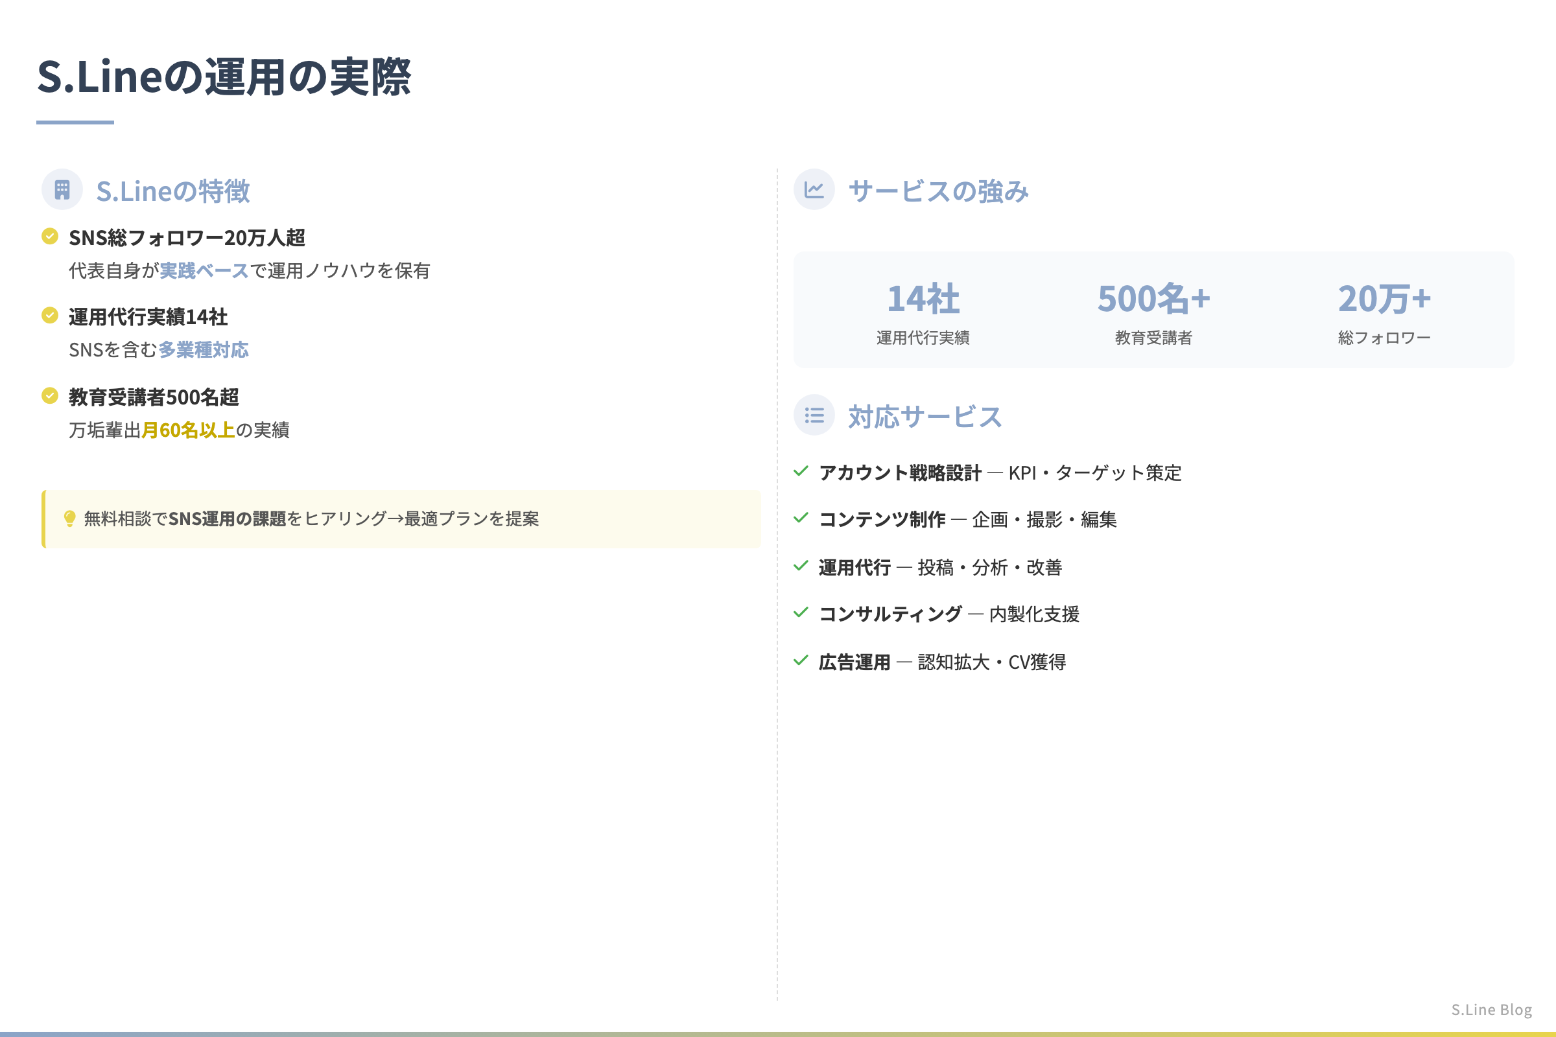1556x1037 pixels.
Task: Click green checkmark beside コンサルティング
Action: pyautogui.click(x=801, y=612)
